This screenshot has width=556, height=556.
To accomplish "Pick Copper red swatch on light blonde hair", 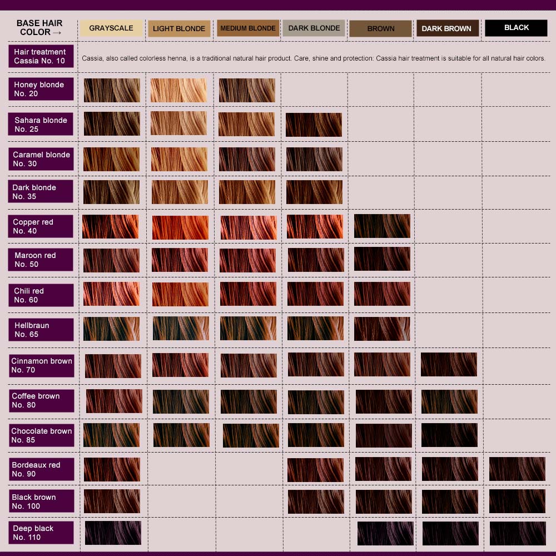I will [181, 227].
